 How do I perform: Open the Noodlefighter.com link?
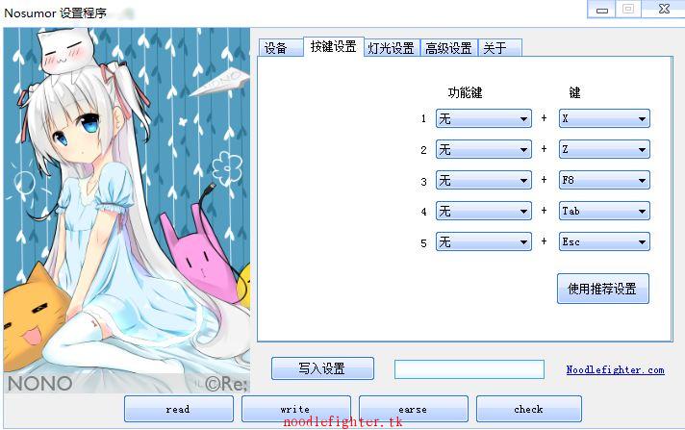(615, 369)
